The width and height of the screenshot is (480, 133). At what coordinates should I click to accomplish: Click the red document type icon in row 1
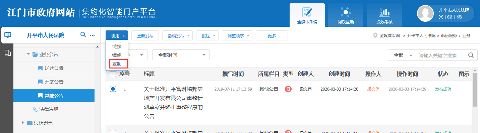(x=288, y=89)
